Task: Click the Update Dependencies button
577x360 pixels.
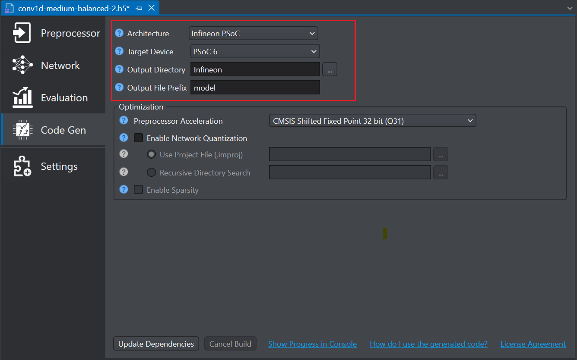Action: click(x=156, y=344)
